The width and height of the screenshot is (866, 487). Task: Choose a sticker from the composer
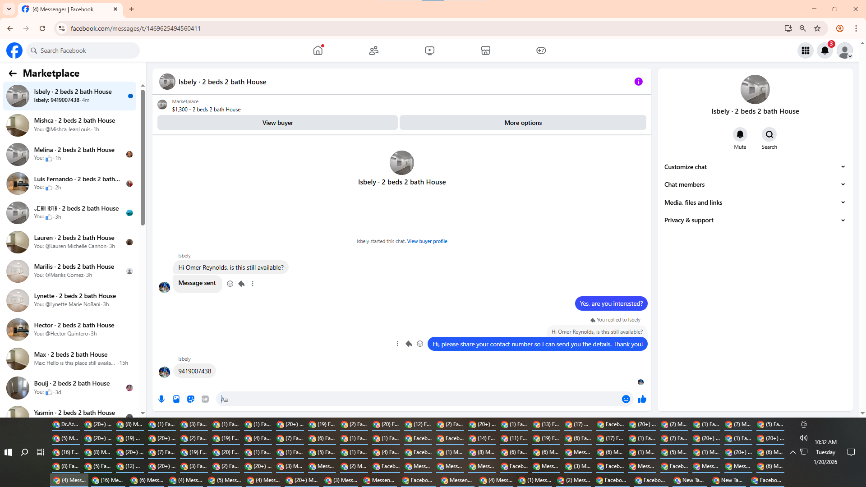click(191, 399)
